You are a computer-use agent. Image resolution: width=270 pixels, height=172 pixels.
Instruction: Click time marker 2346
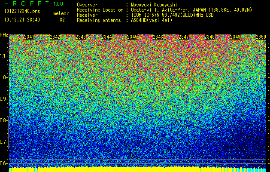coord(158,37)
